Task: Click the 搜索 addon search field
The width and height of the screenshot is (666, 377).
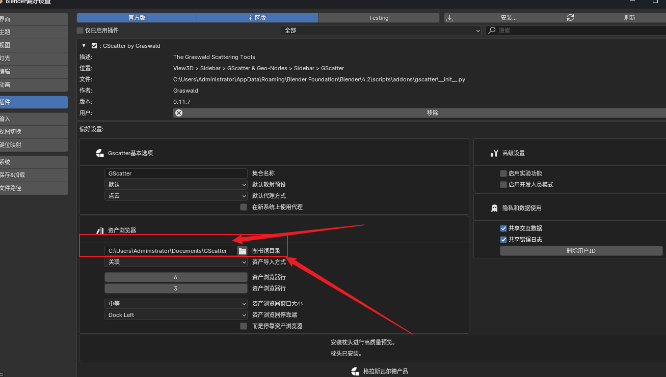Action: (x=576, y=31)
